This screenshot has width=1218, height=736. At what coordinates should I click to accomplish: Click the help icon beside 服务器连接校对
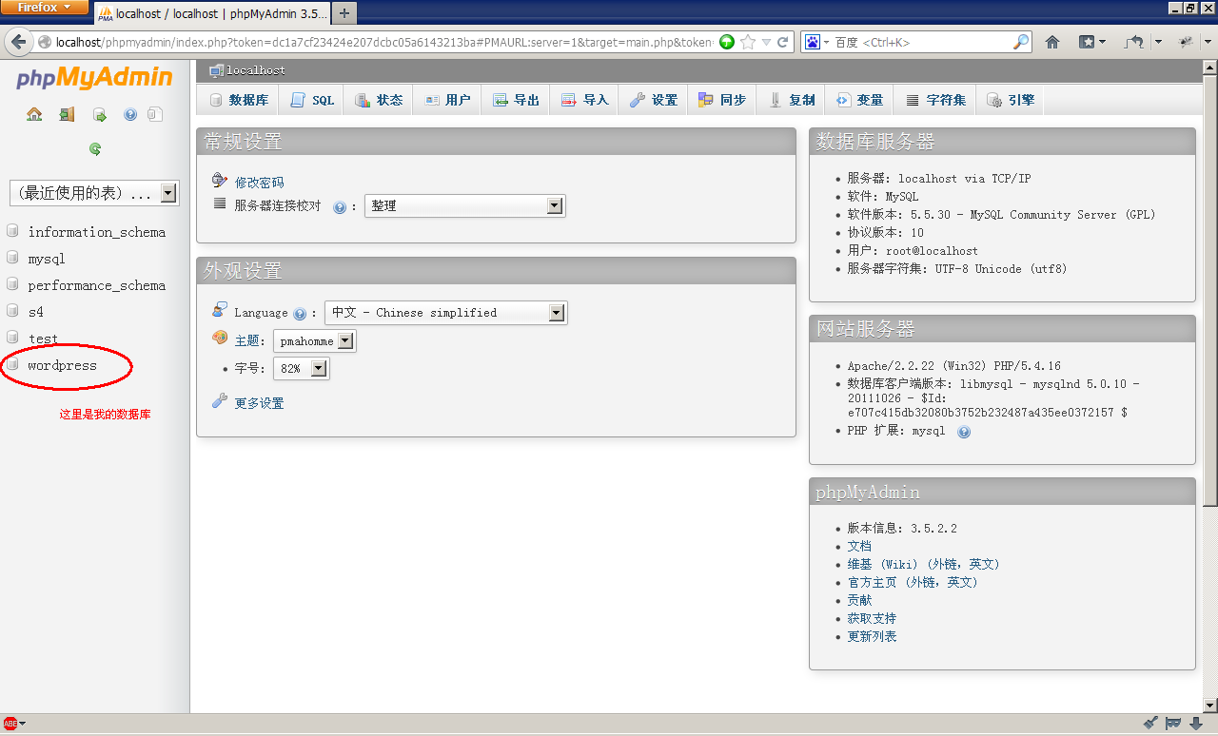pyautogui.click(x=339, y=206)
